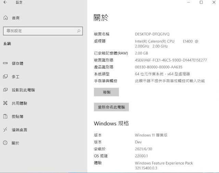The image size is (219, 173).
Task: Close the Settings window
Action: 214,2
